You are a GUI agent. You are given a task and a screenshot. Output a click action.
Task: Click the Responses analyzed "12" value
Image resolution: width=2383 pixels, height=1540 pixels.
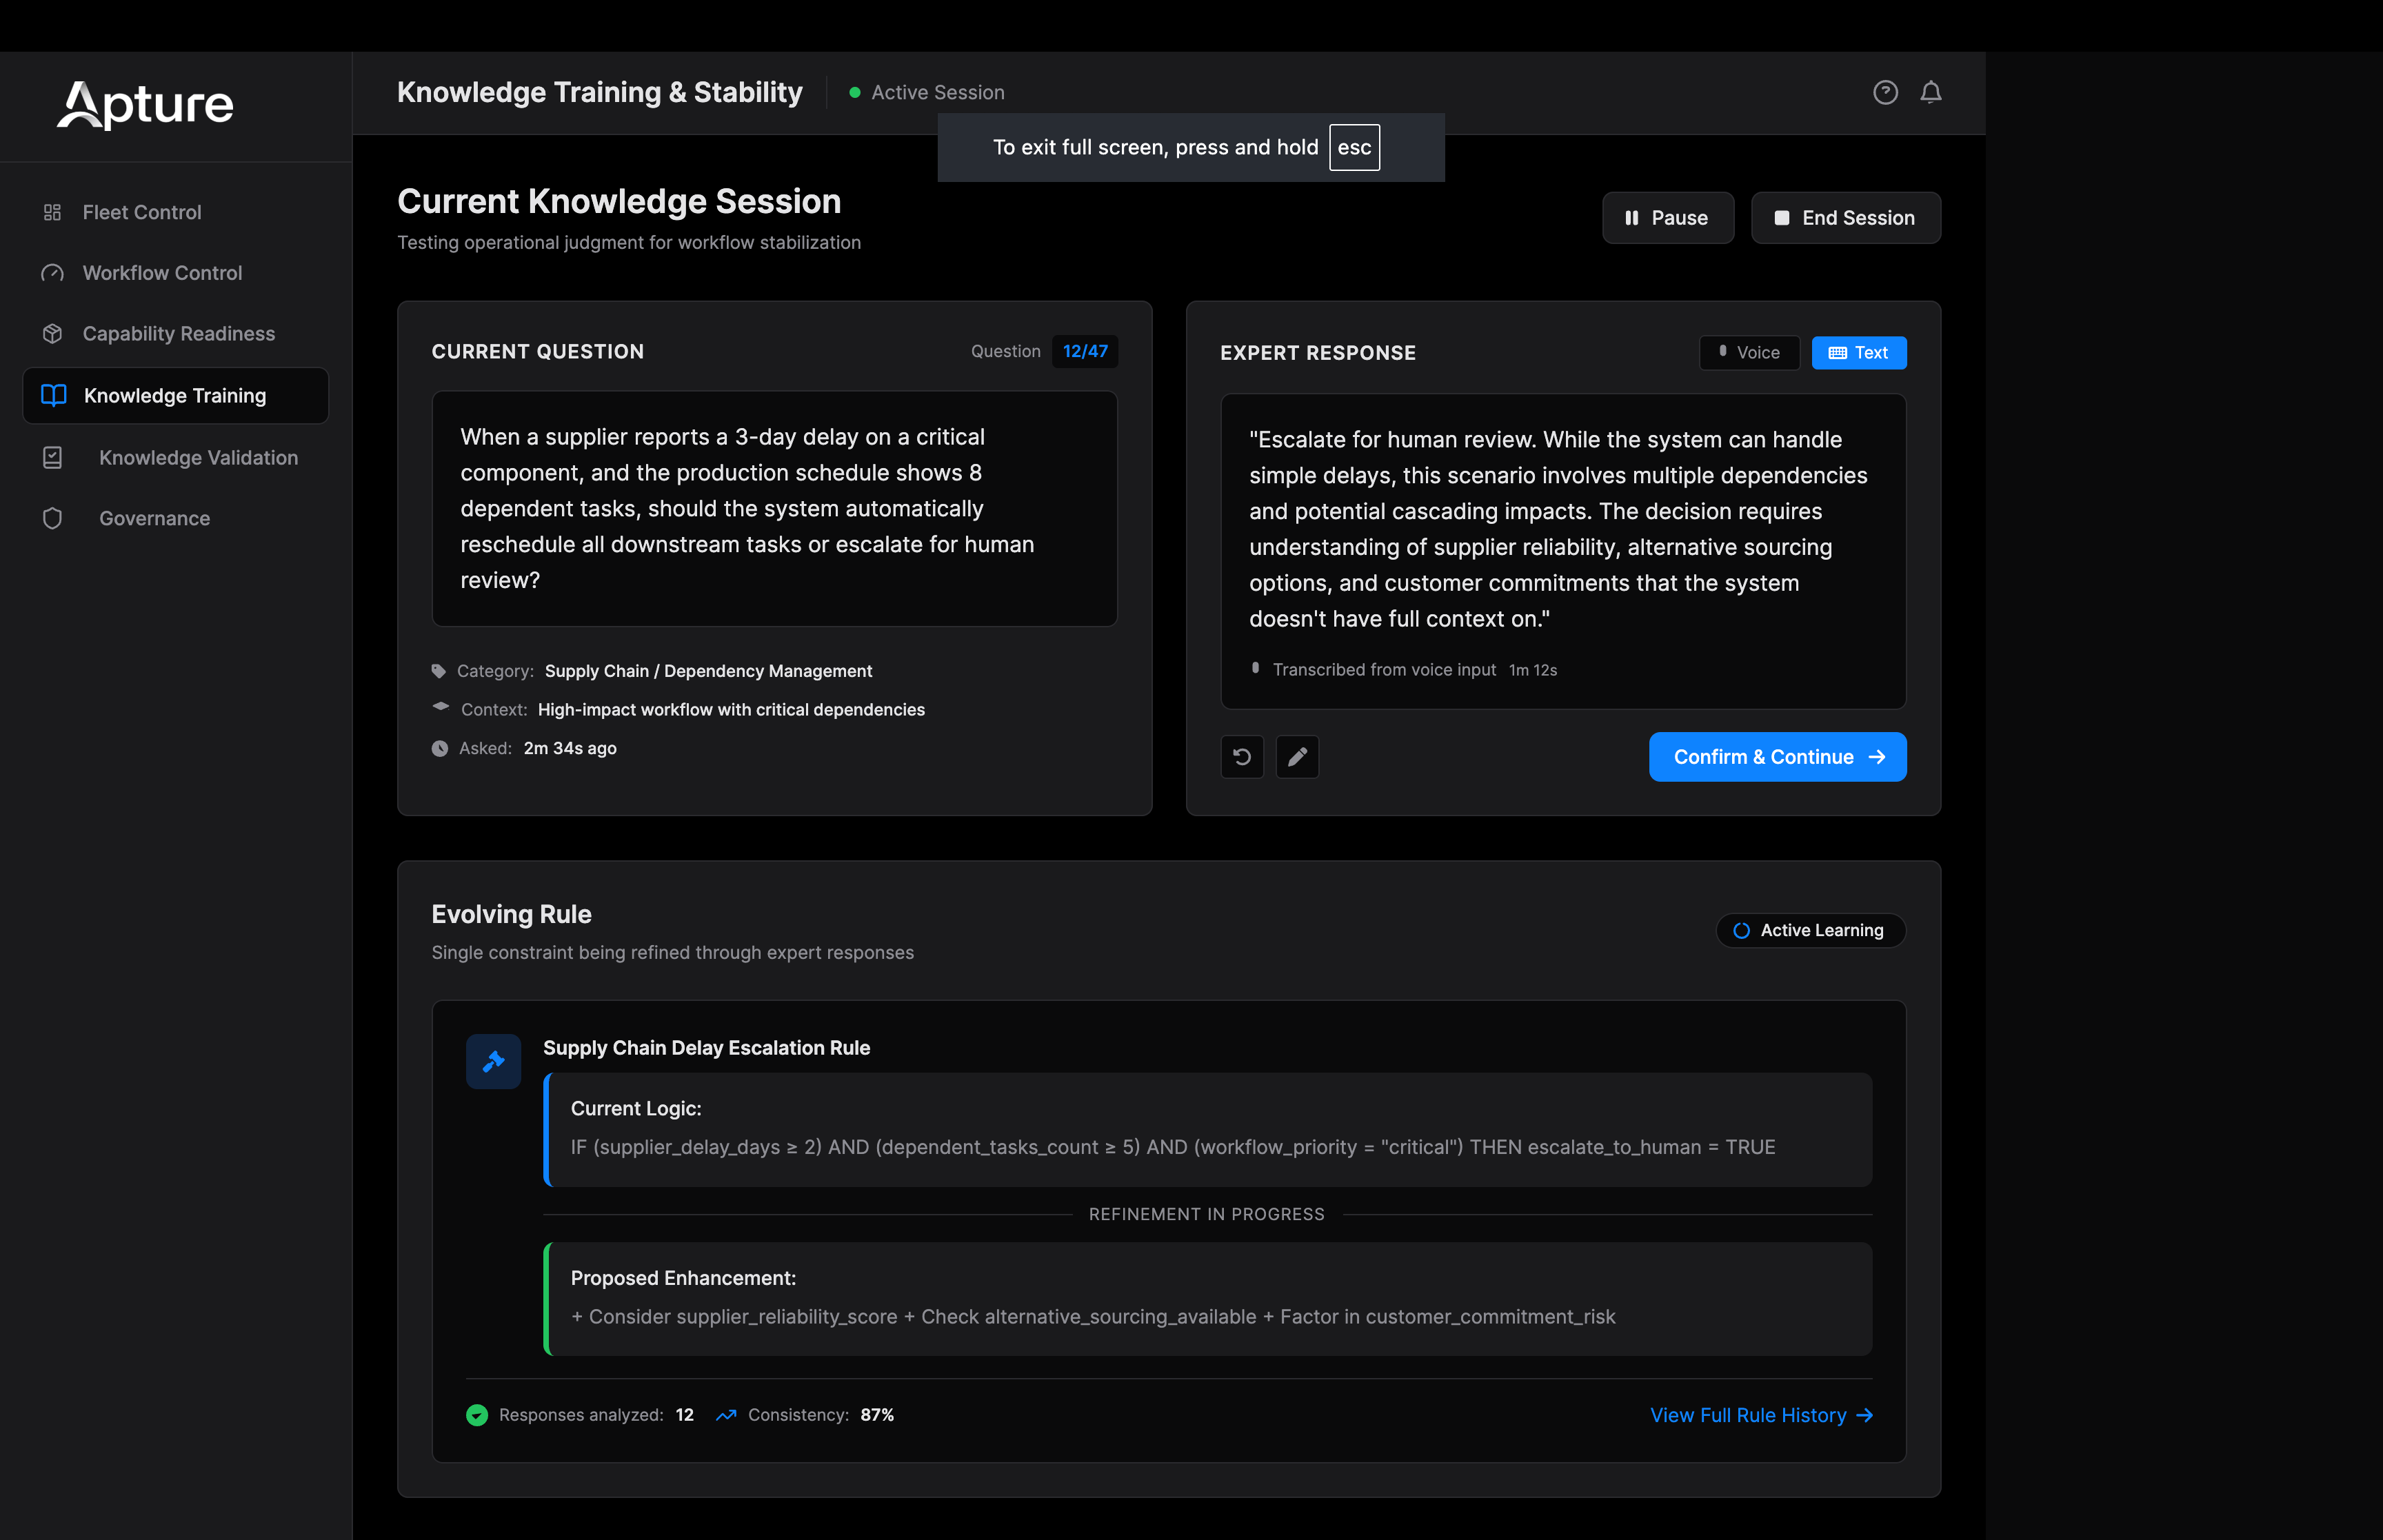click(684, 1414)
